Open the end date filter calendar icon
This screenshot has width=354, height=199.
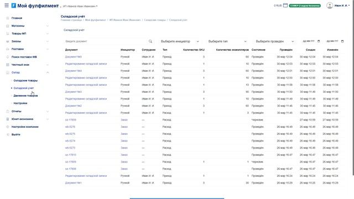(x=342, y=41)
